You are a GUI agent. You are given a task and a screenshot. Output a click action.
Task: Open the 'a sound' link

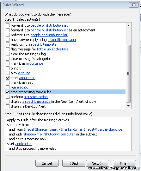click(x=24, y=73)
